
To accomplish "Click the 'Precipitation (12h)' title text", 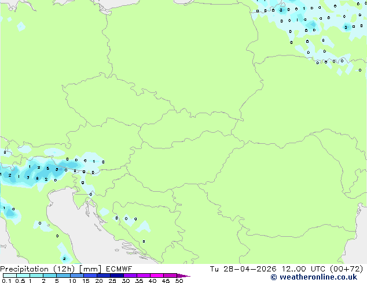I will [x=38, y=269].
